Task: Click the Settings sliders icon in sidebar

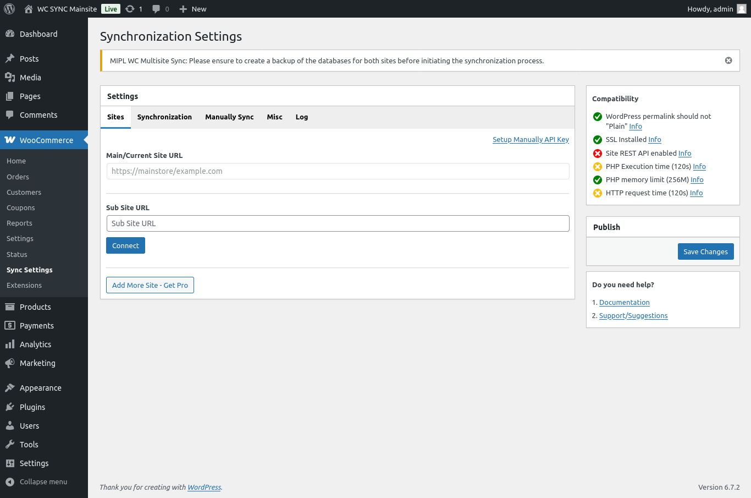Action: pyautogui.click(x=10, y=463)
